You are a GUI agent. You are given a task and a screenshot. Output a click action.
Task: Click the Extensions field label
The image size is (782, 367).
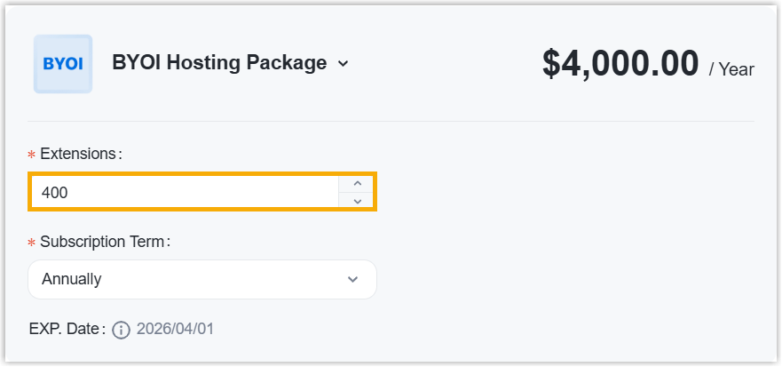(78, 154)
